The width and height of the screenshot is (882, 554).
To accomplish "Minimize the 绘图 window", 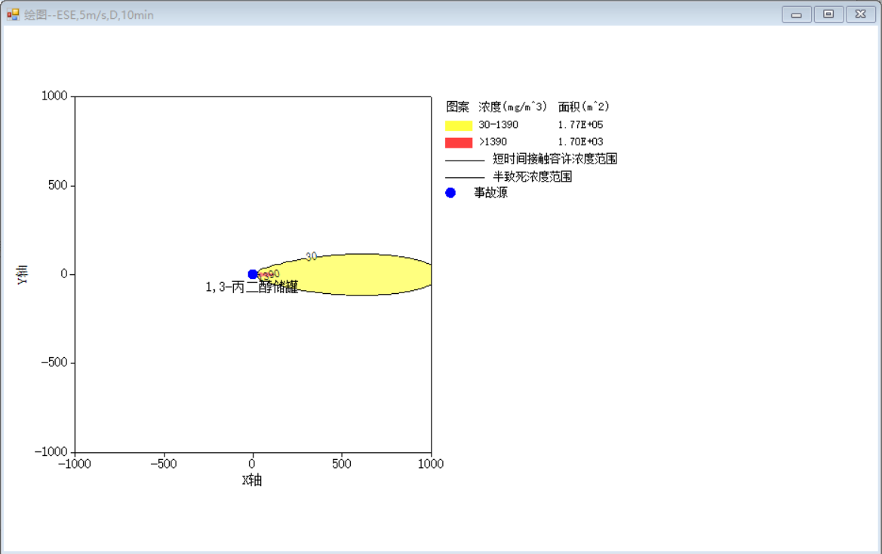I will (x=796, y=14).
